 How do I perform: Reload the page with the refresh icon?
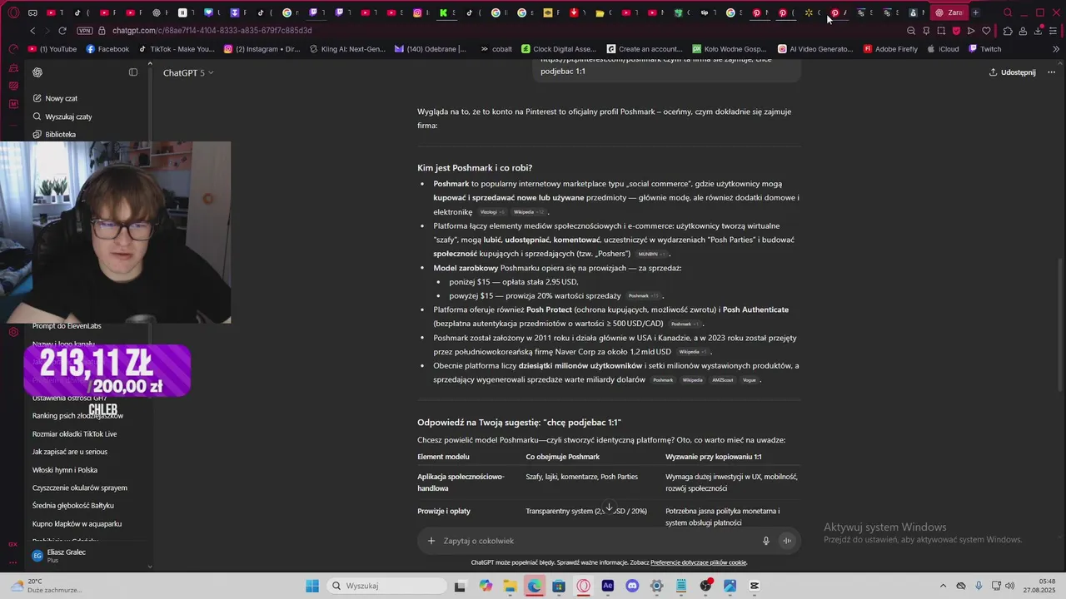click(62, 31)
